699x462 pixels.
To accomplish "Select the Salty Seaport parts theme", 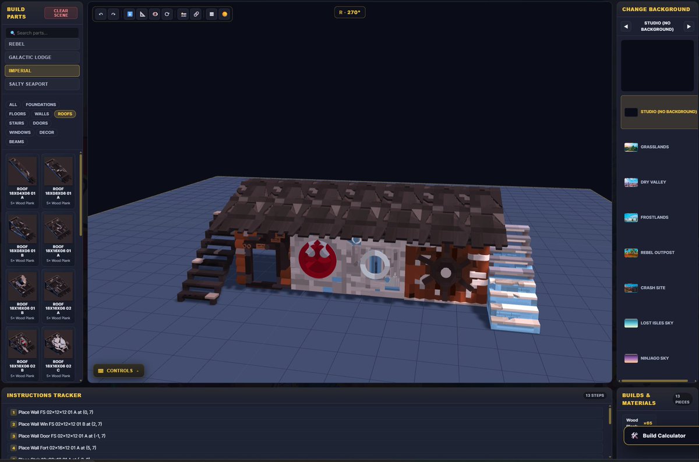I will (x=42, y=84).
